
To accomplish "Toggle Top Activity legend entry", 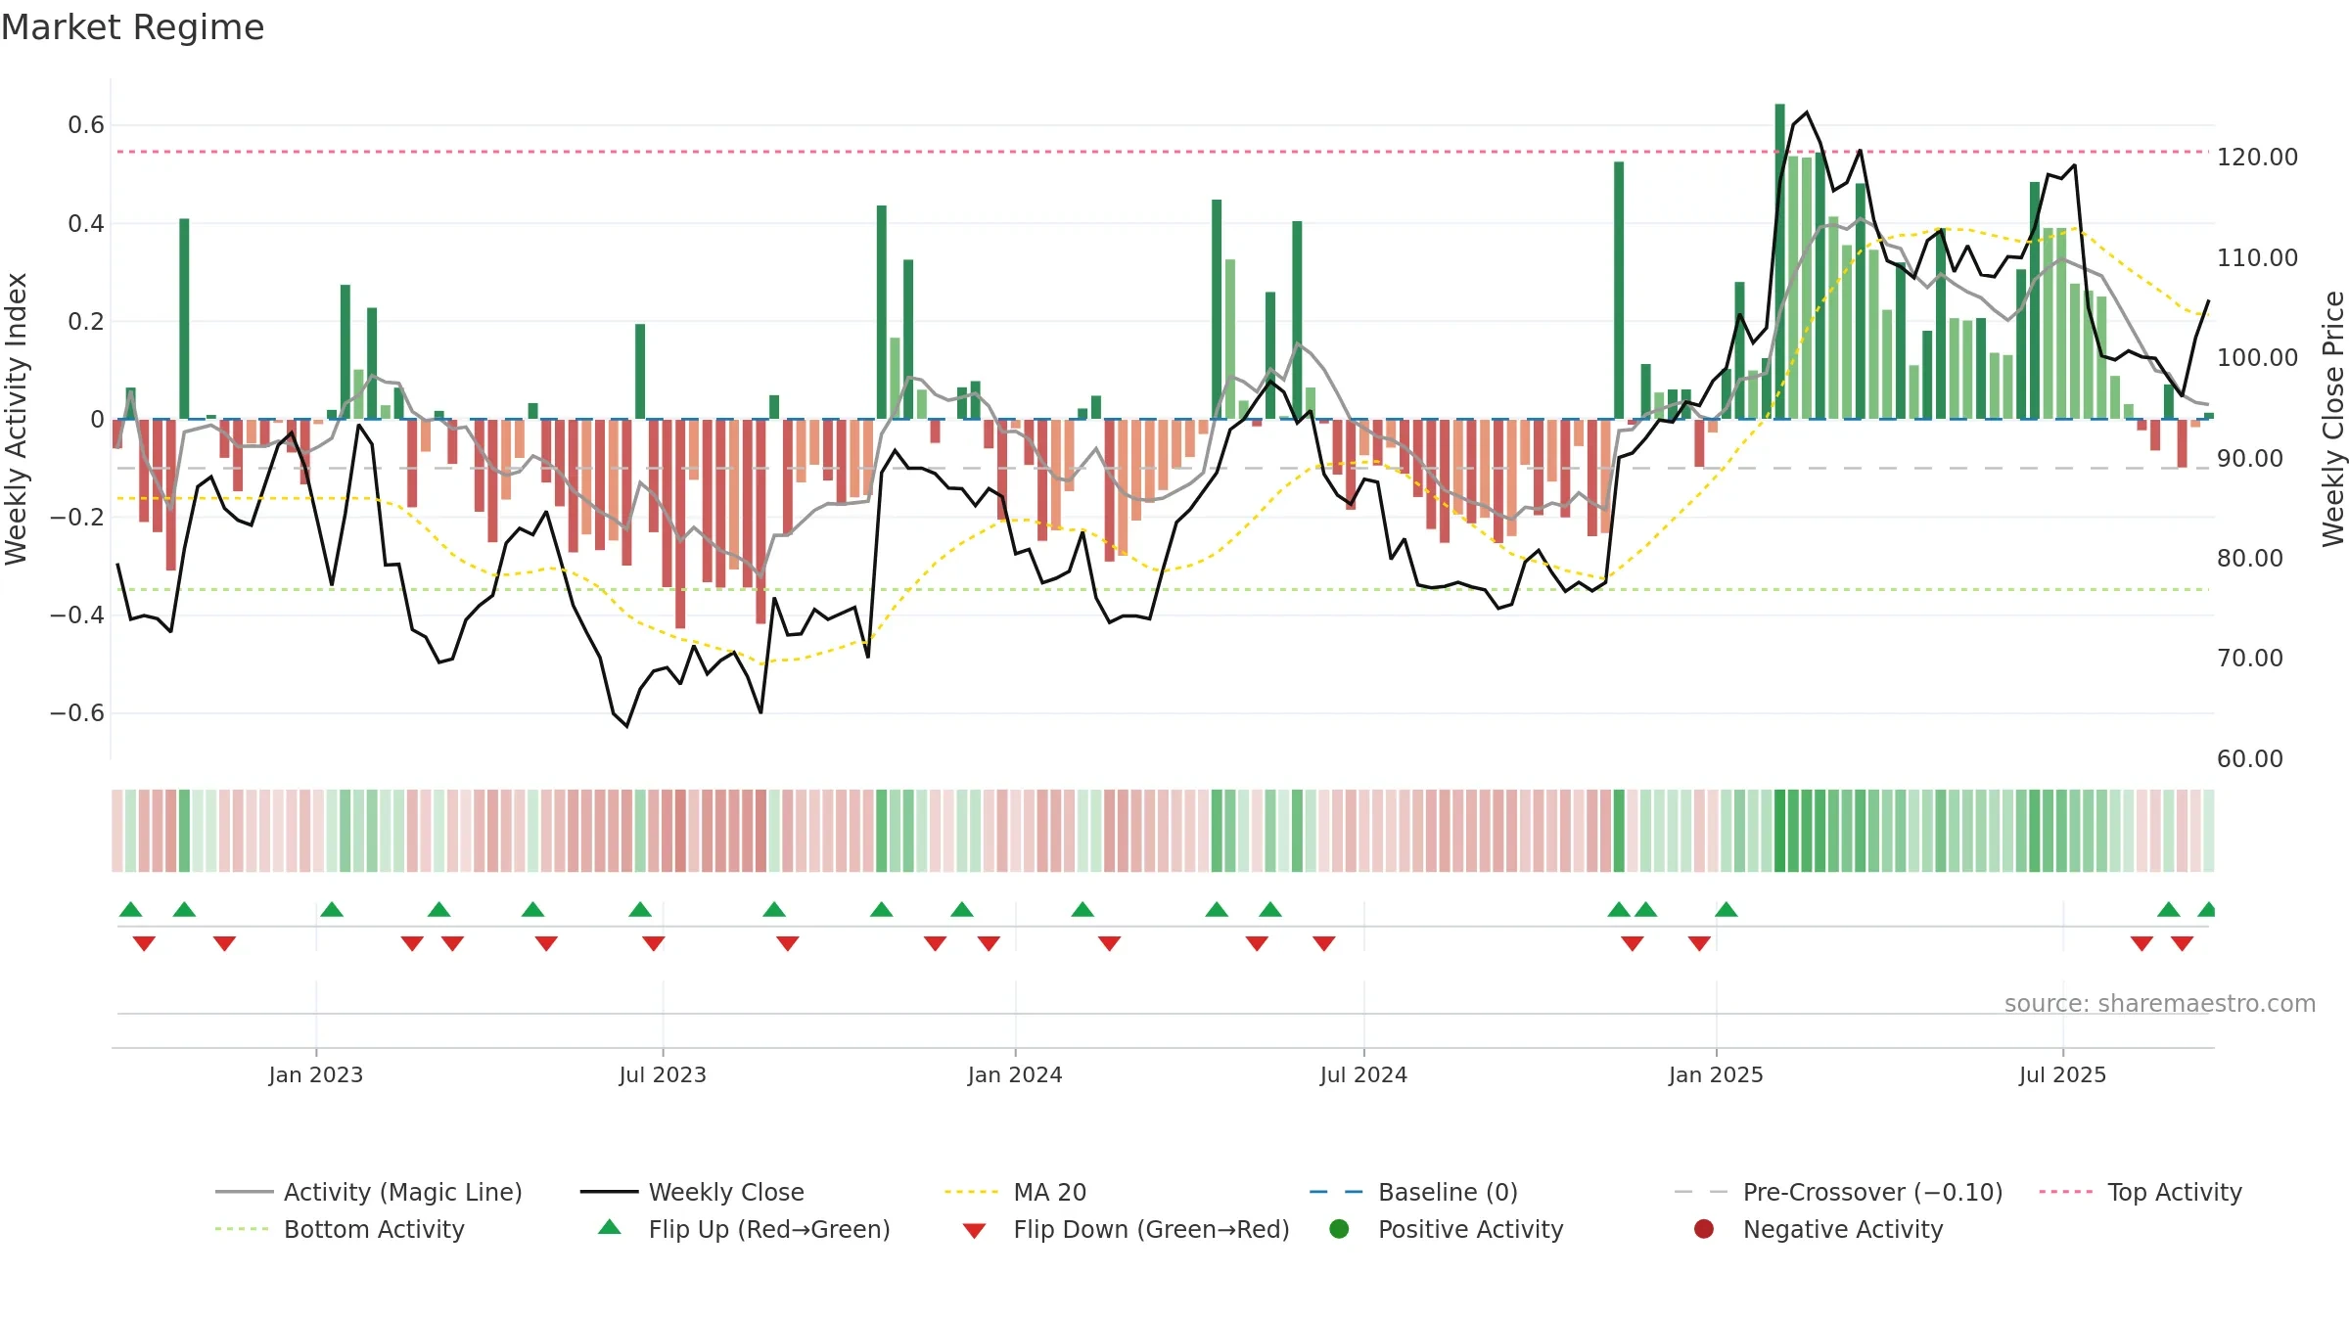I will 2141,1192.
